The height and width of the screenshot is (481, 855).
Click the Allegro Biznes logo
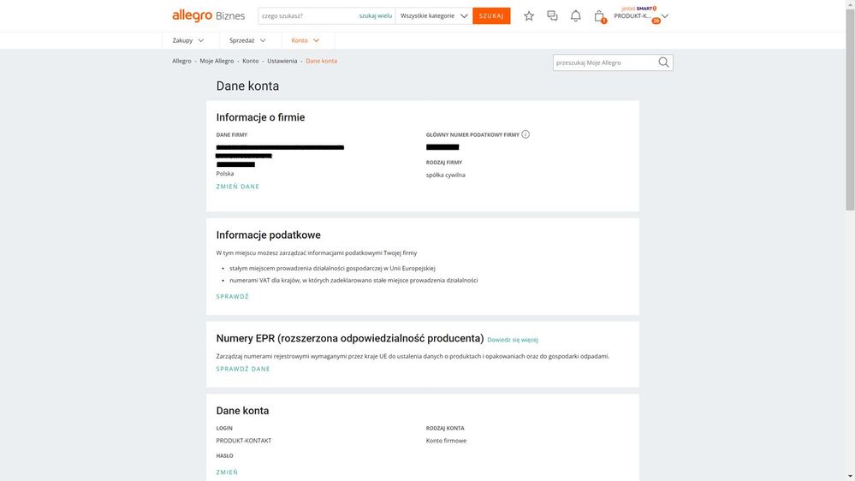pos(208,15)
